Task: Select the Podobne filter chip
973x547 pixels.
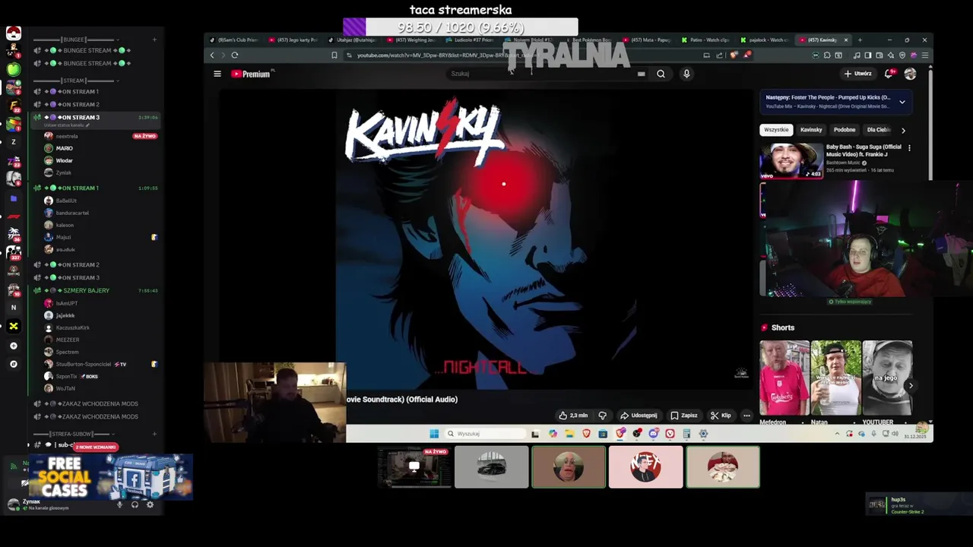Action: coord(844,130)
